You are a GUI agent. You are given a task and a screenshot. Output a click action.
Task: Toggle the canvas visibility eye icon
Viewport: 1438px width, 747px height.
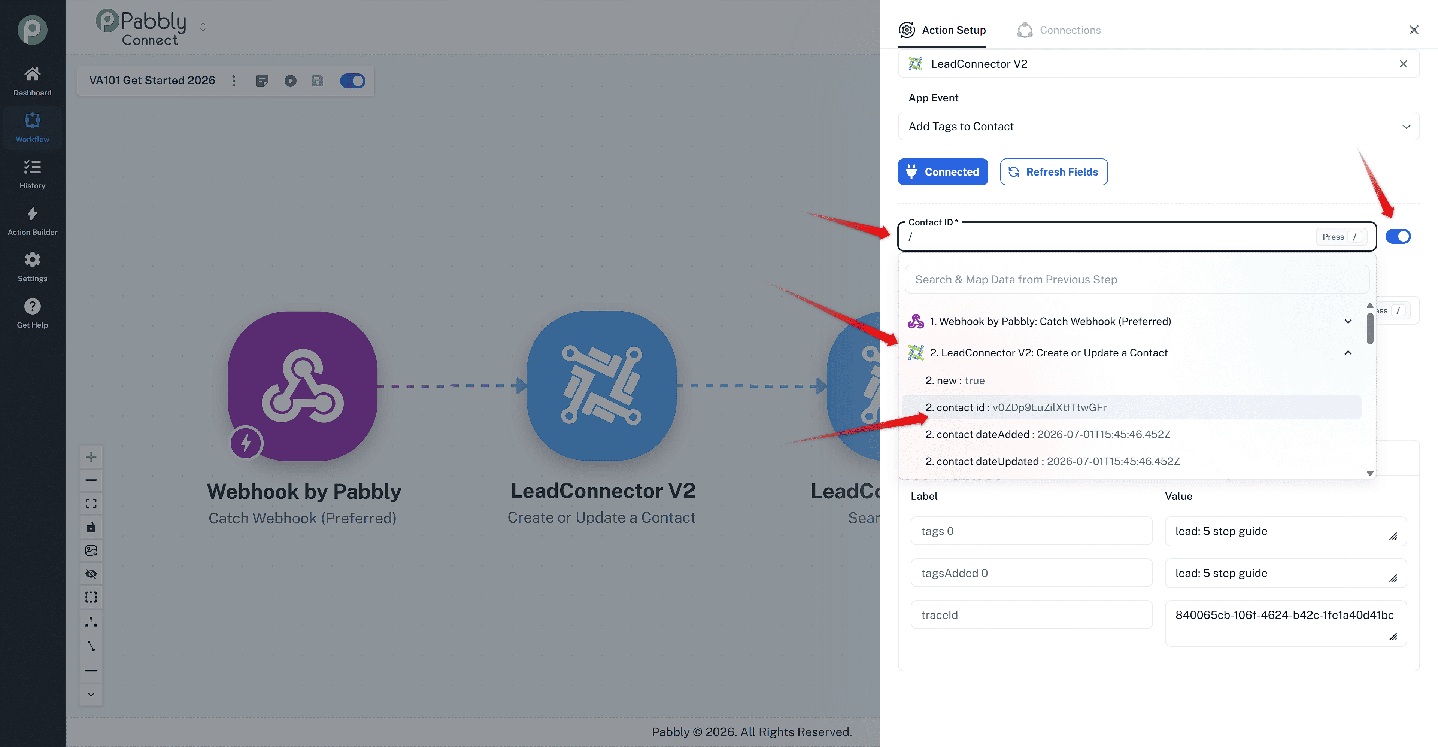pyautogui.click(x=91, y=573)
